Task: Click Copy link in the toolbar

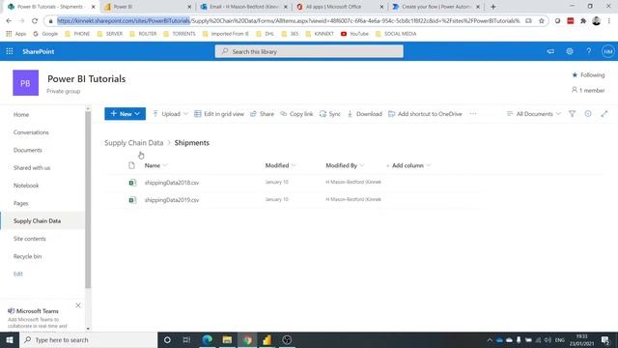Action: tap(296, 114)
